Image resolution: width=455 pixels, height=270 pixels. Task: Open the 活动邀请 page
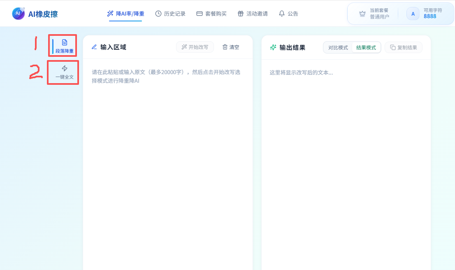click(x=253, y=14)
